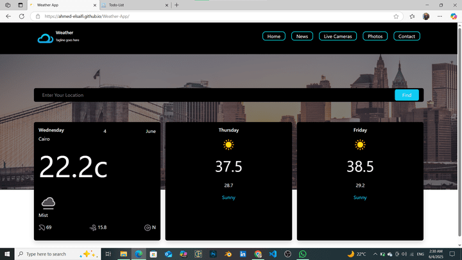Open Task View on the taskbar
Image resolution: width=462 pixels, height=260 pixels.
coord(108,254)
